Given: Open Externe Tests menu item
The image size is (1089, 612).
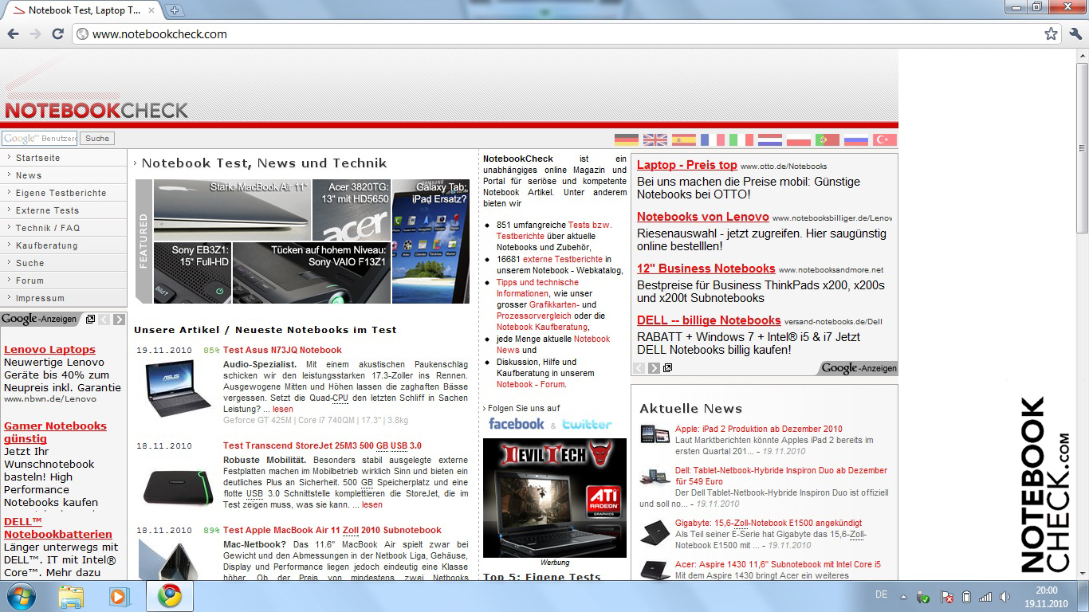Looking at the screenshot, I should tap(64, 210).
